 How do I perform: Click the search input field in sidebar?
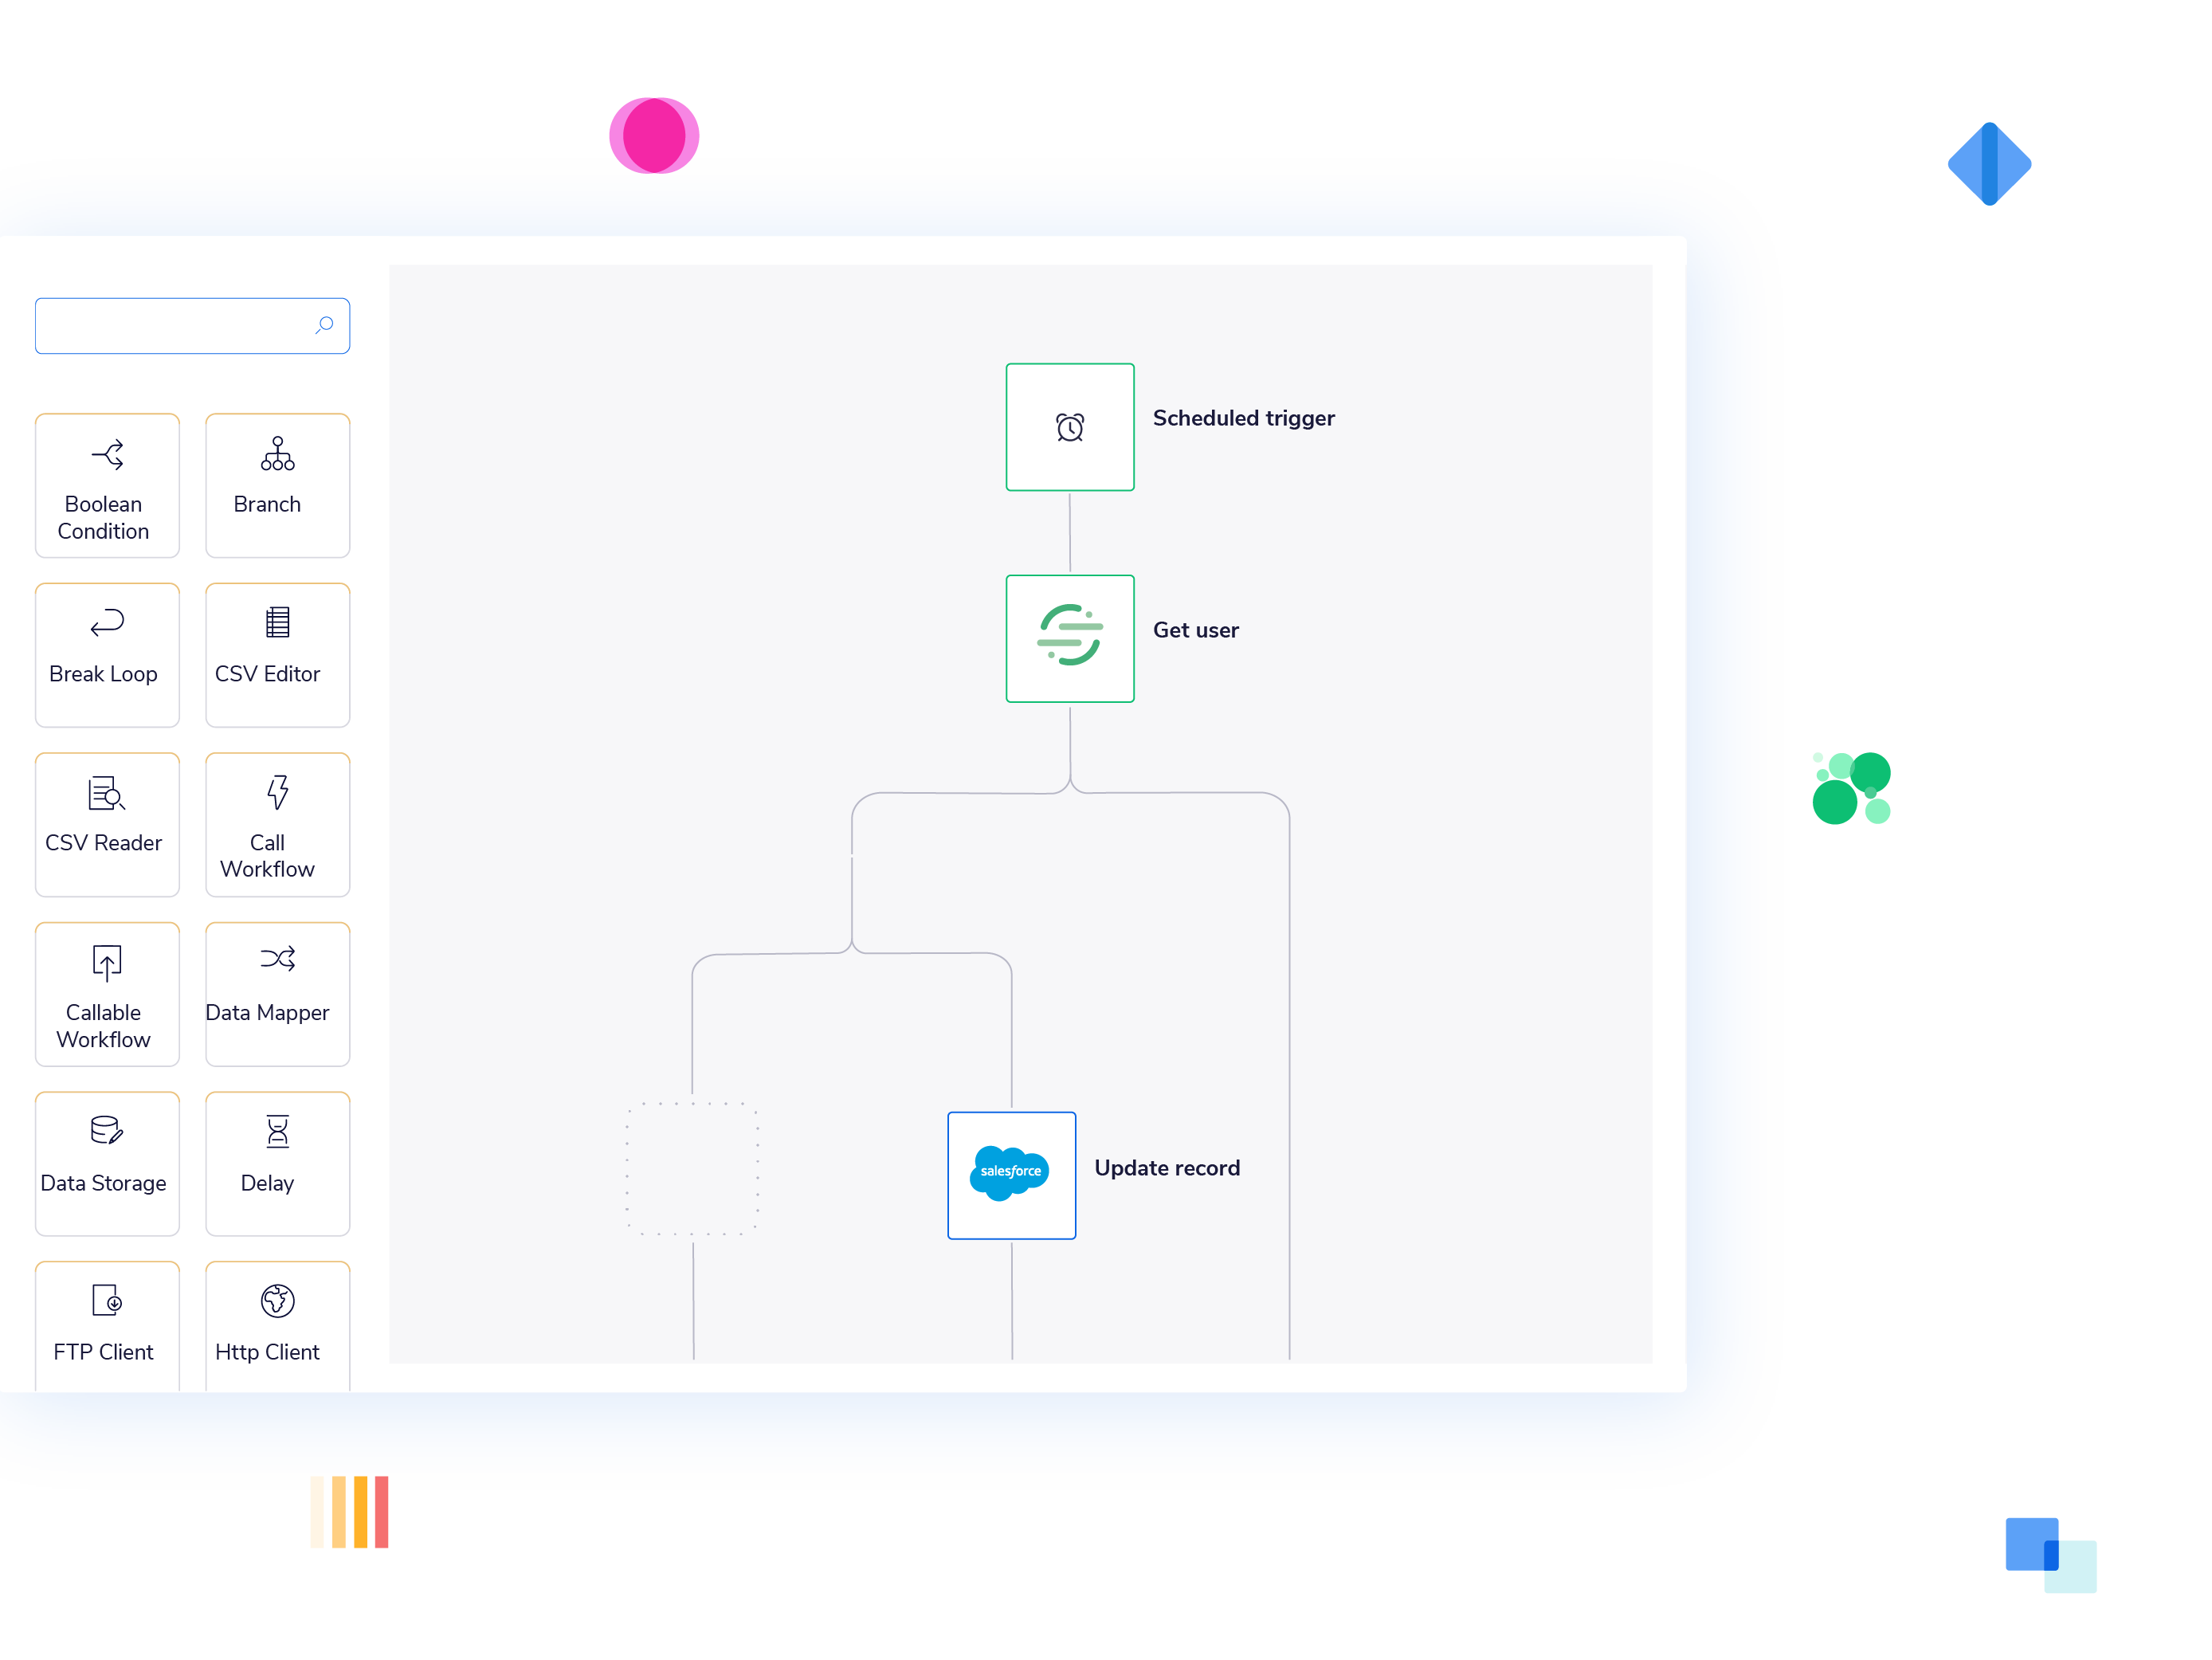(x=192, y=326)
